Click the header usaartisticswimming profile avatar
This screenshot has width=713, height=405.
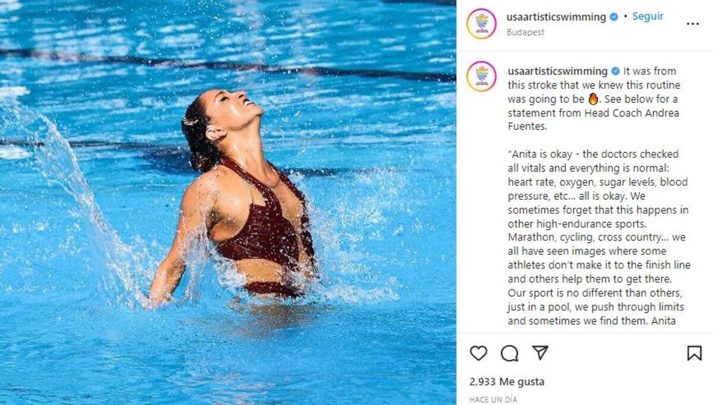(x=481, y=24)
